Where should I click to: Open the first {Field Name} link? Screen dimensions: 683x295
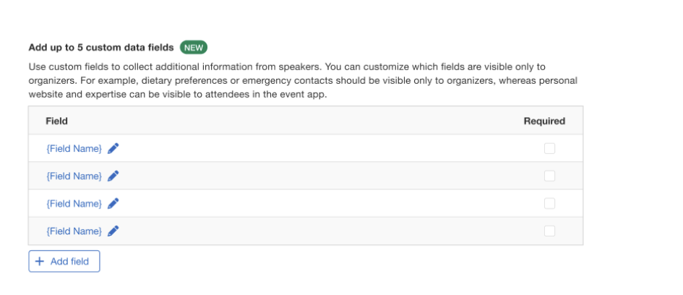74,148
